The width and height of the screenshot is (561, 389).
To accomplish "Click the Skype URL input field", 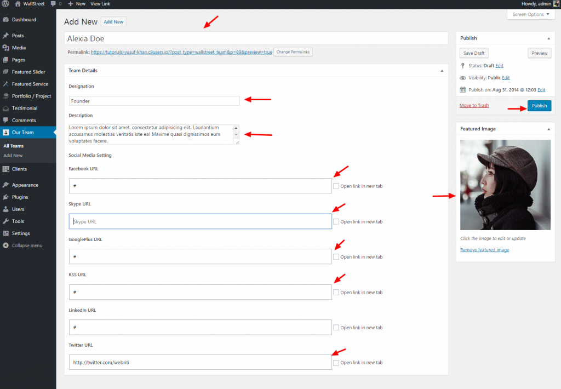I will (201, 221).
